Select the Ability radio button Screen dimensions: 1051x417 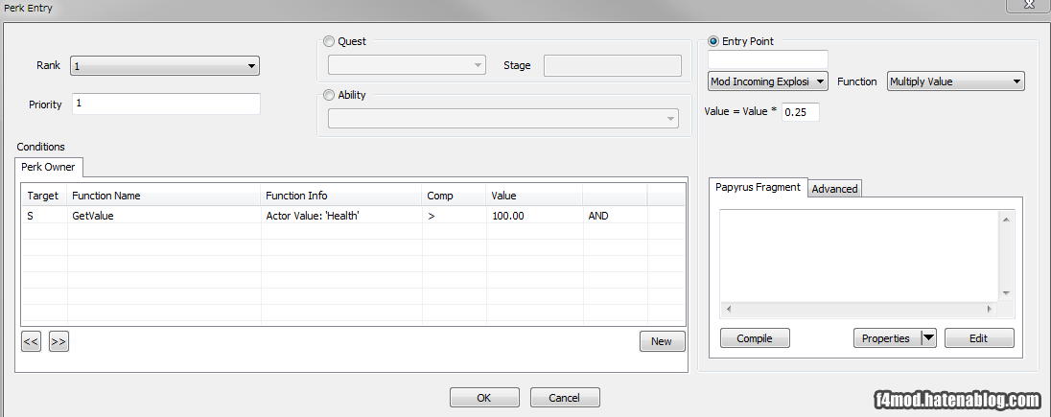coord(328,95)
